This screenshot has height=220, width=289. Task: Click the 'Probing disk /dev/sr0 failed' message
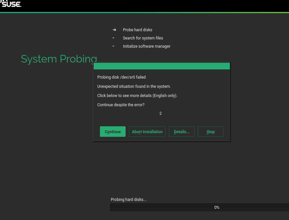click(121, 77)
